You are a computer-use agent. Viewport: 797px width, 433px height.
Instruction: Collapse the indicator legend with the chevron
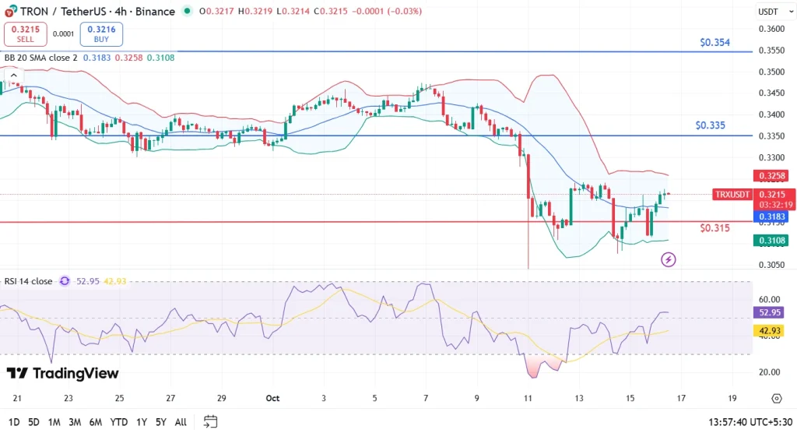click(13, 75)
